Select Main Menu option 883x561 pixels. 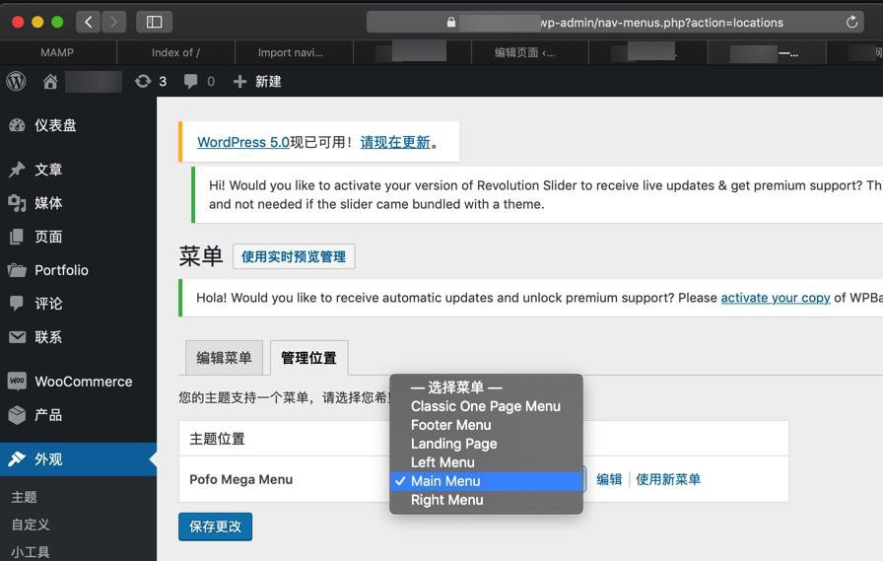486,481
